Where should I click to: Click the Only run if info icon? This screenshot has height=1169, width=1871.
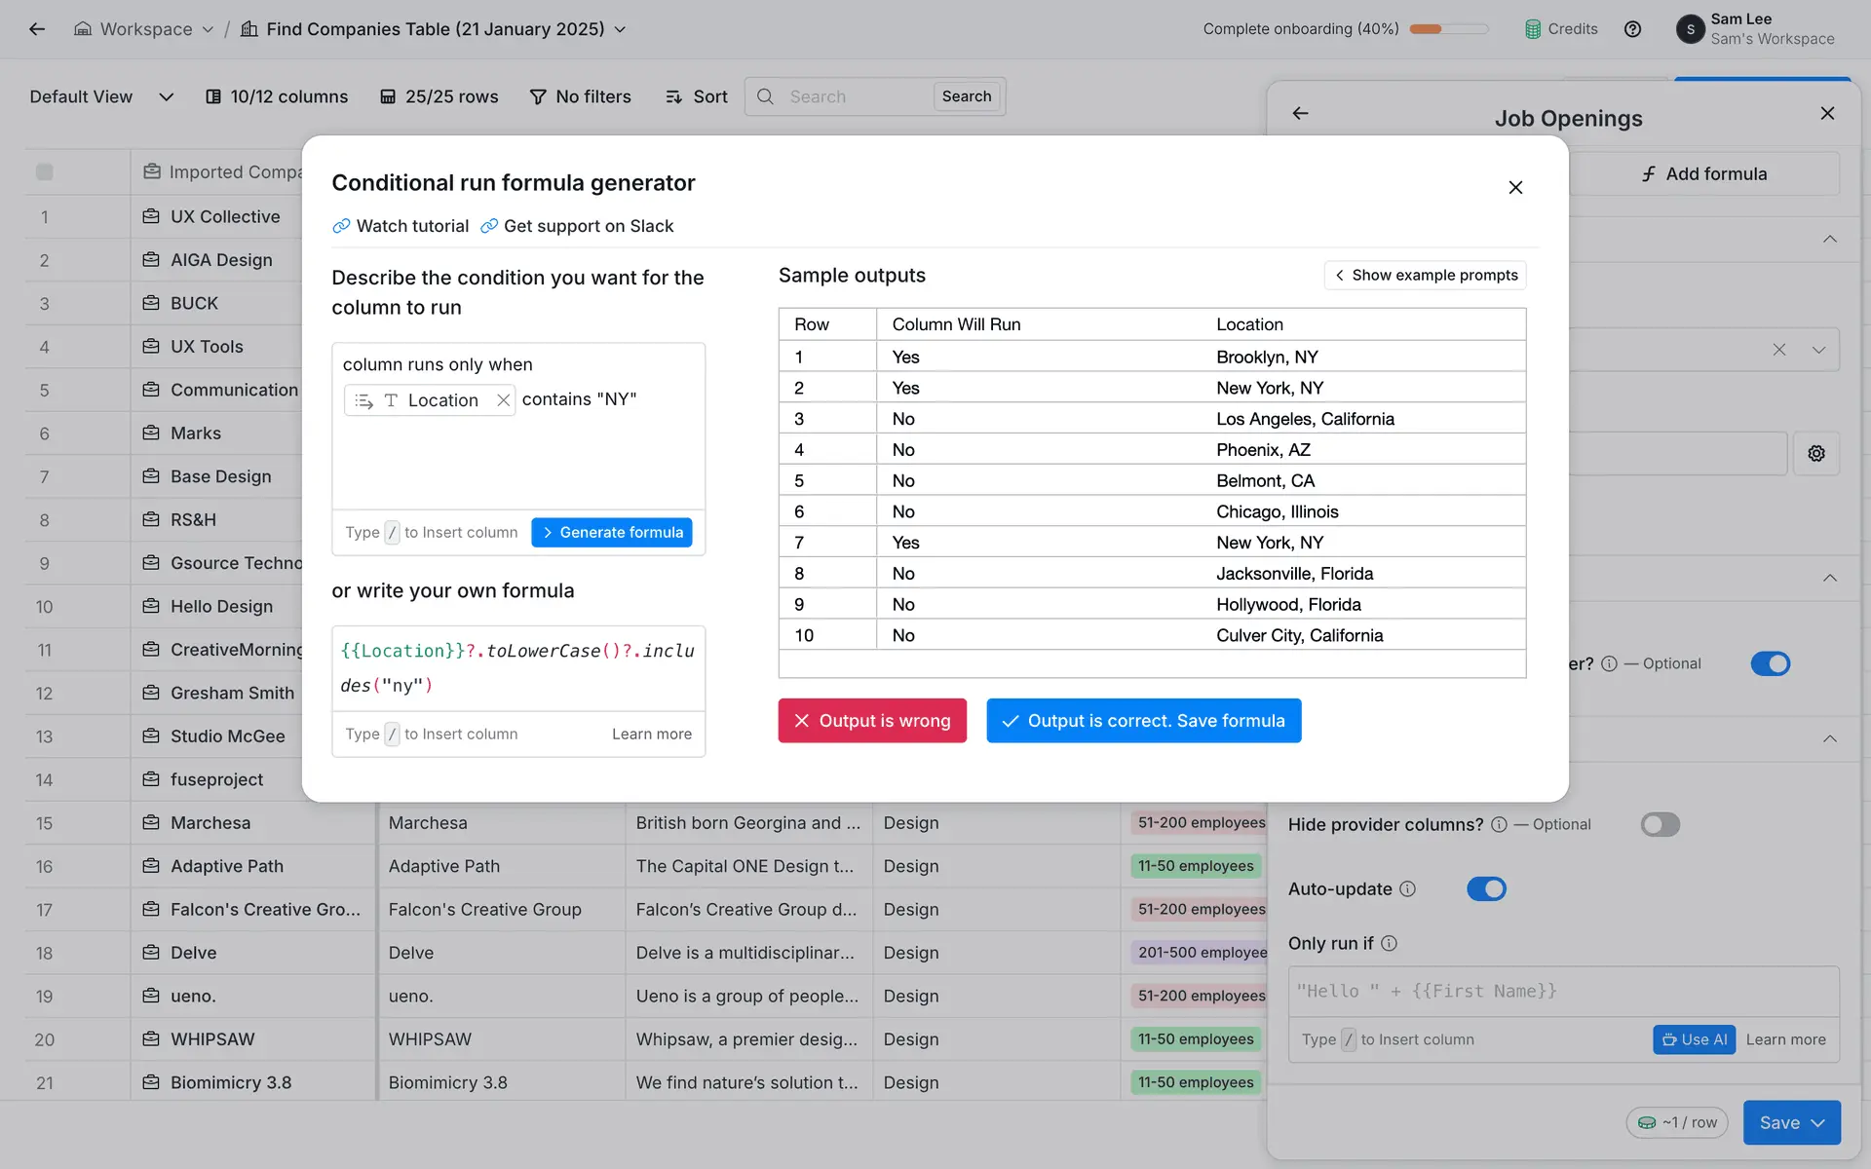click(x=1390, y=943)
